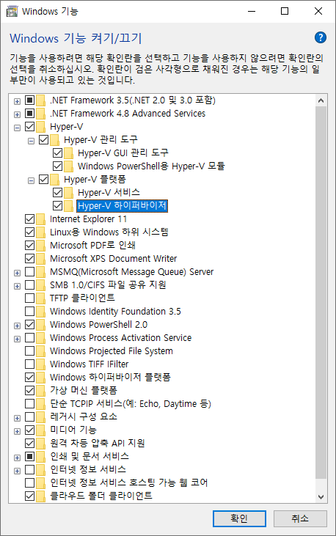
Task: Uncheck Hyper-V 하이퍼바이저 checkbox
Action: (57, 205)
